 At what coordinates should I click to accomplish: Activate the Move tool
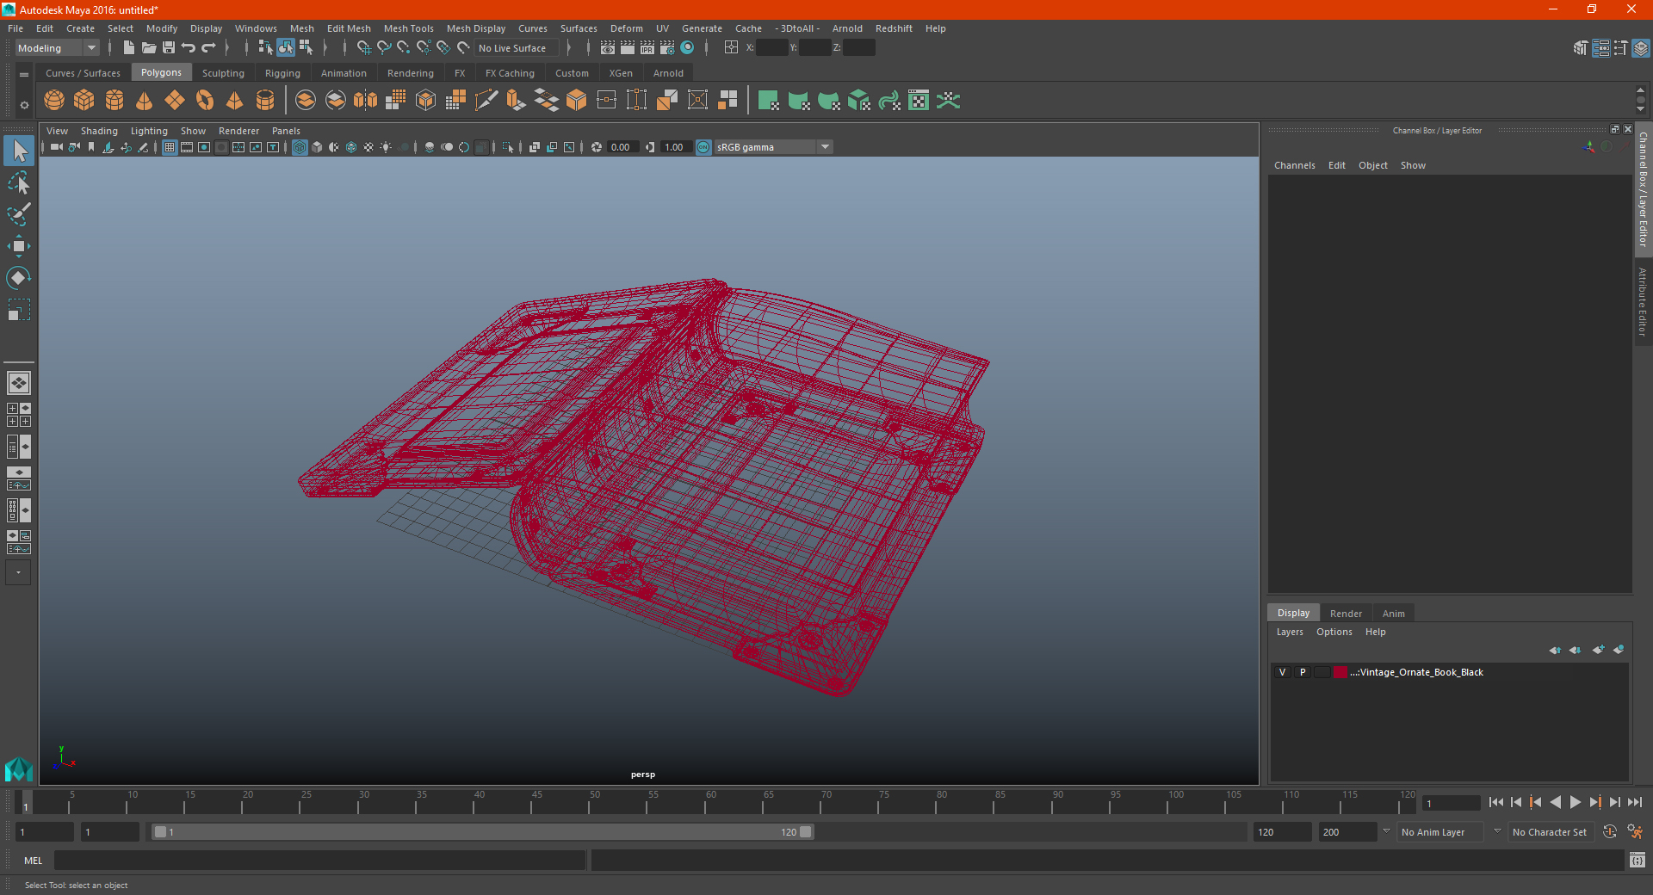tap(19, 246)
